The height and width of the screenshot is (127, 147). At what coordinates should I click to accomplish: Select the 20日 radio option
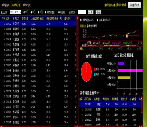pyautogui.click(x=31, y=12)
